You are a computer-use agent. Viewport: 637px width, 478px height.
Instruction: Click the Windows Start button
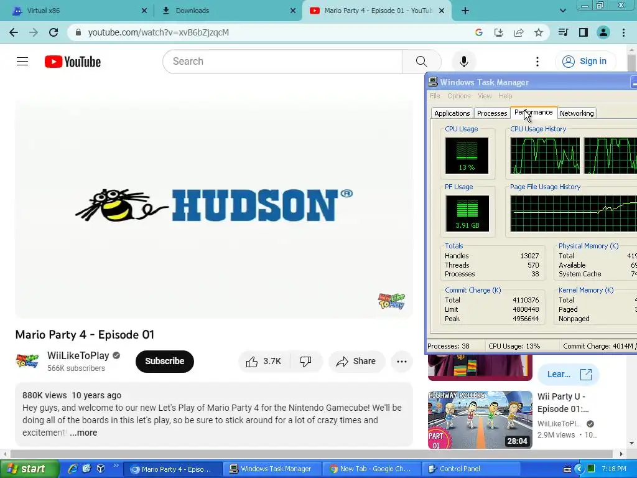coord(29,469)
